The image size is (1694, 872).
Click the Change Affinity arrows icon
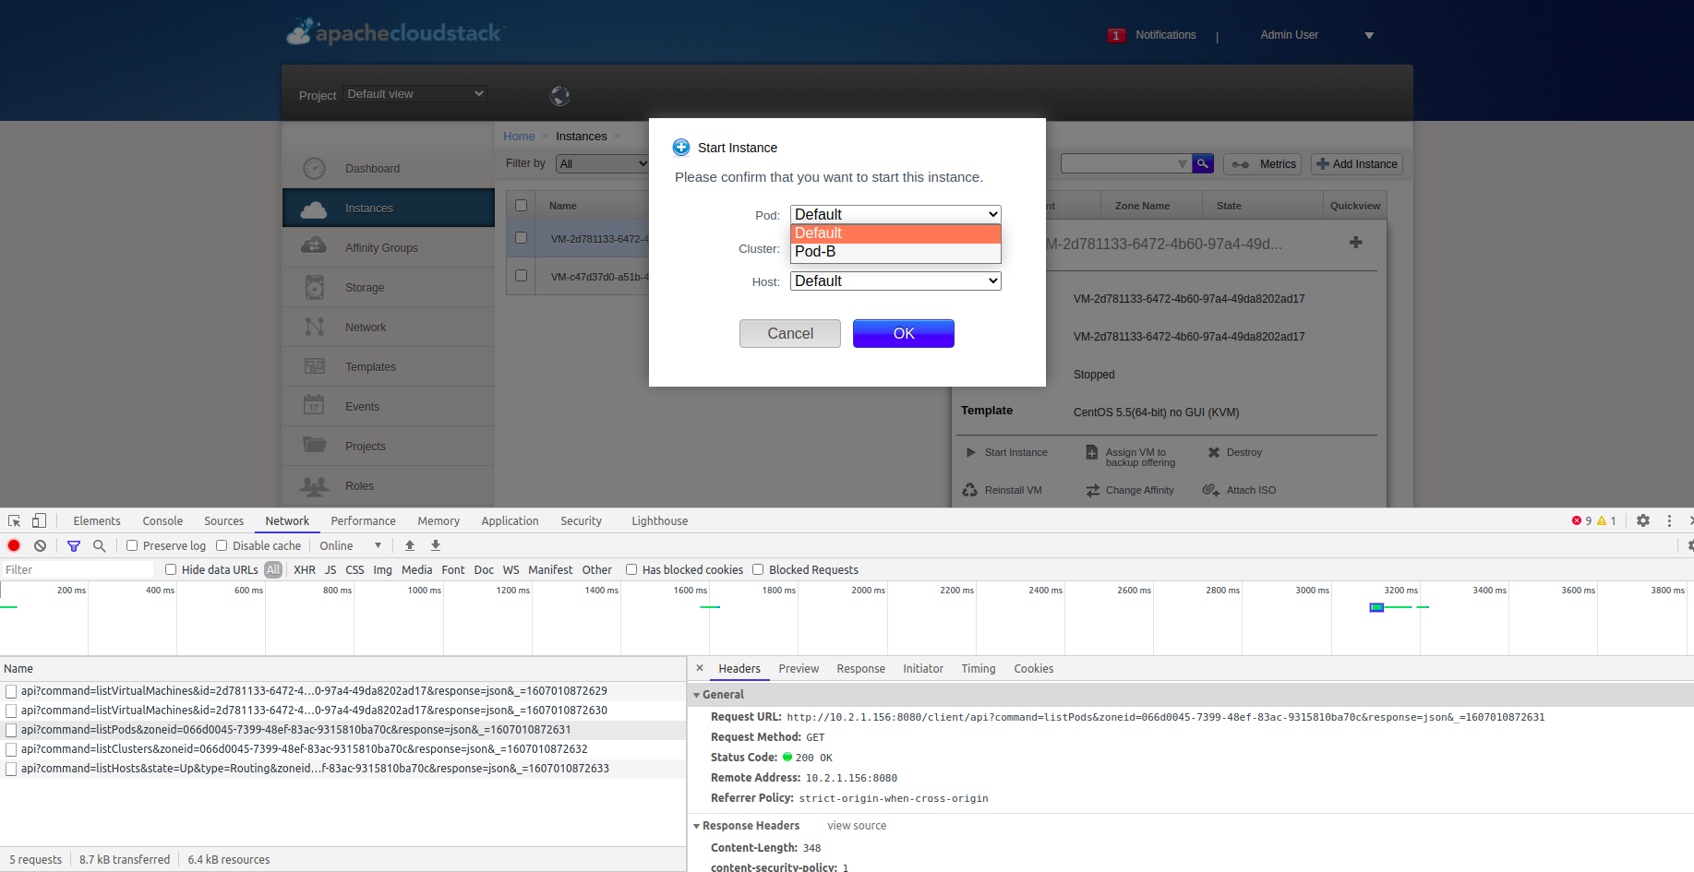[1093, 490]
